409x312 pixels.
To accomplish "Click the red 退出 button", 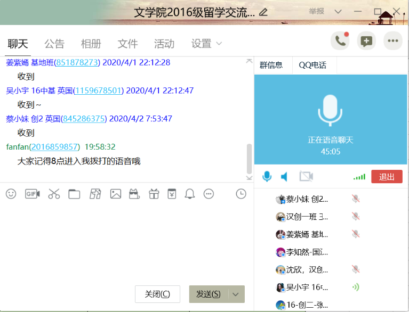I will coord(387,177).
